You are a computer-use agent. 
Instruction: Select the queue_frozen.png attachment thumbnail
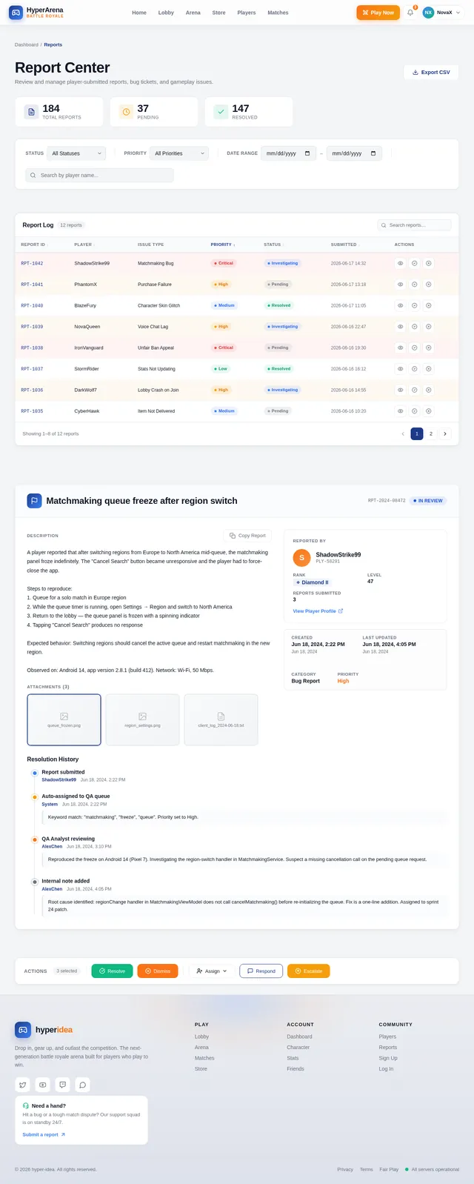[64, 719]
